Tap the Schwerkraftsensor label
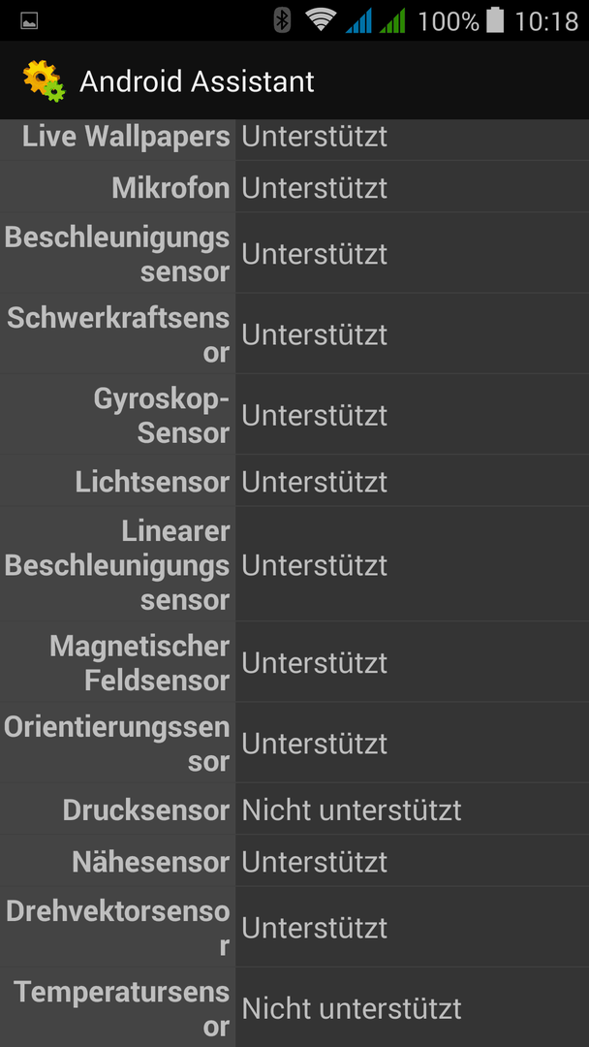 pos(118,334)
